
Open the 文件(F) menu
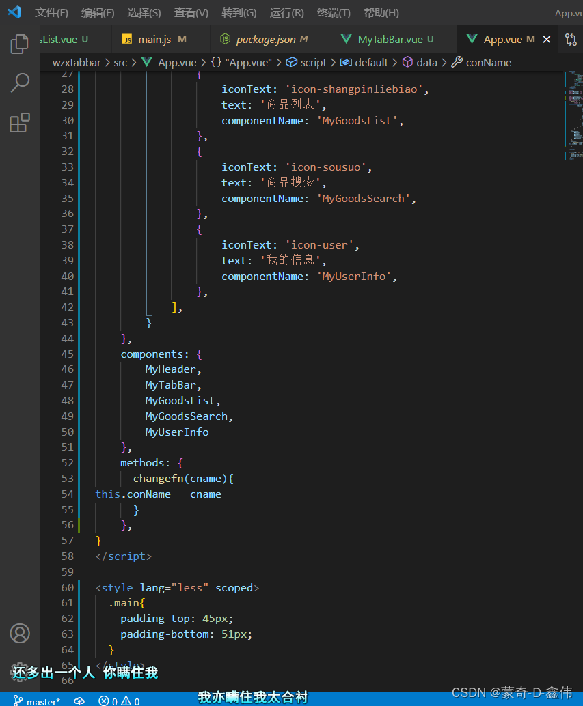[51, 12]
